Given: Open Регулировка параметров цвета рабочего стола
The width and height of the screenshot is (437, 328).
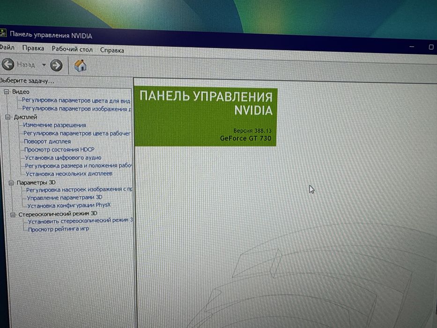Looking at the screenshot, I should point(77,134).
